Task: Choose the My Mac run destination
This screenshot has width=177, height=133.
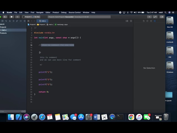Action: pos(36,17)
